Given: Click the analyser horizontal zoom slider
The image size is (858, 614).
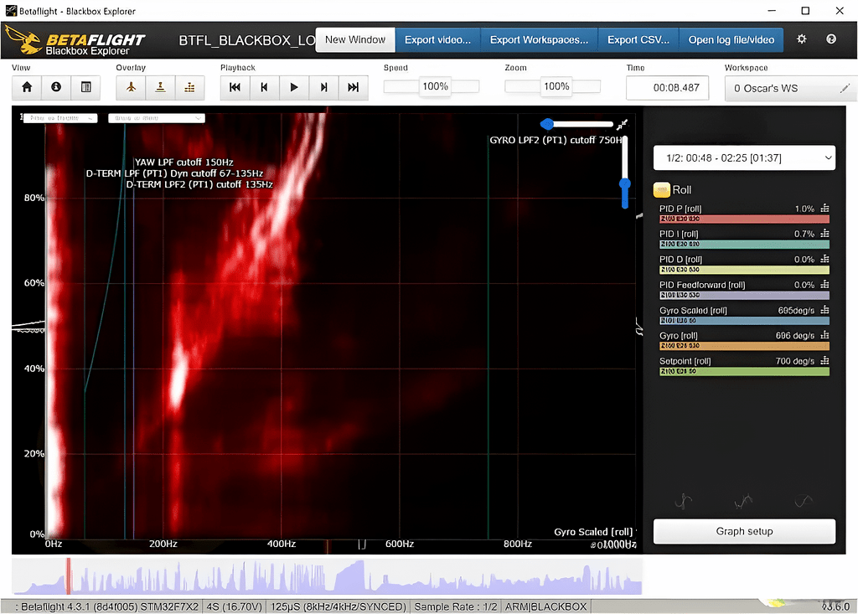Looking at the screenshot, I should pyautogui.click(x=577, y=124).
